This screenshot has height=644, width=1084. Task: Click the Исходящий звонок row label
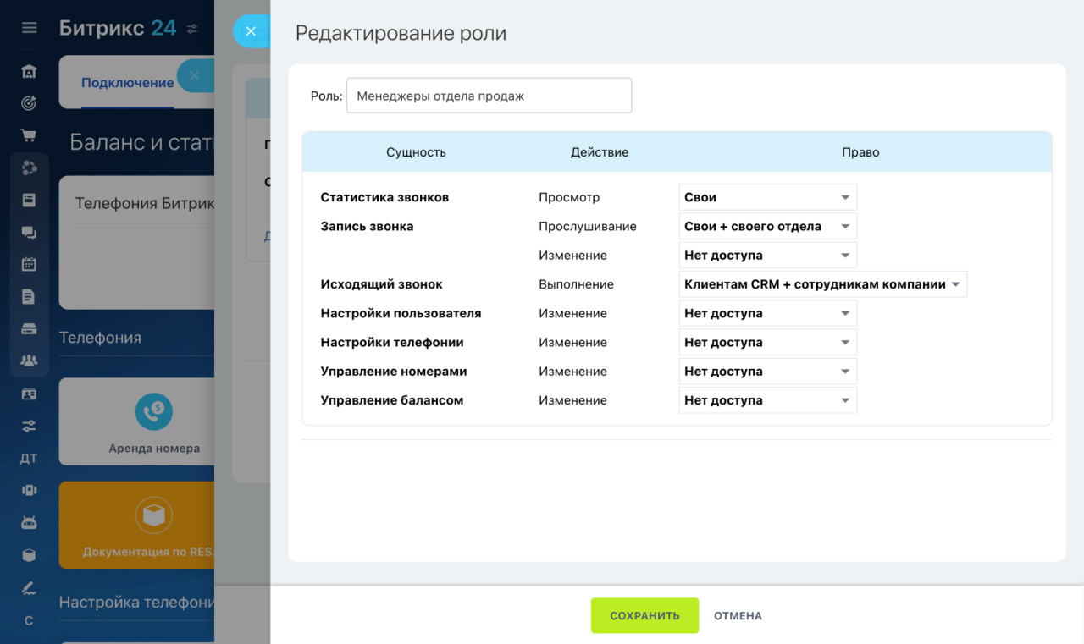pyautogui.click(x=381, y=284)
